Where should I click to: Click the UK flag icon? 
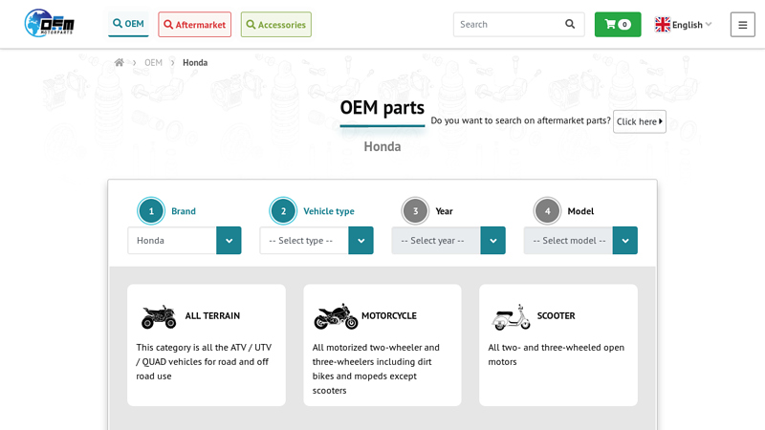(x=663, y=25)
